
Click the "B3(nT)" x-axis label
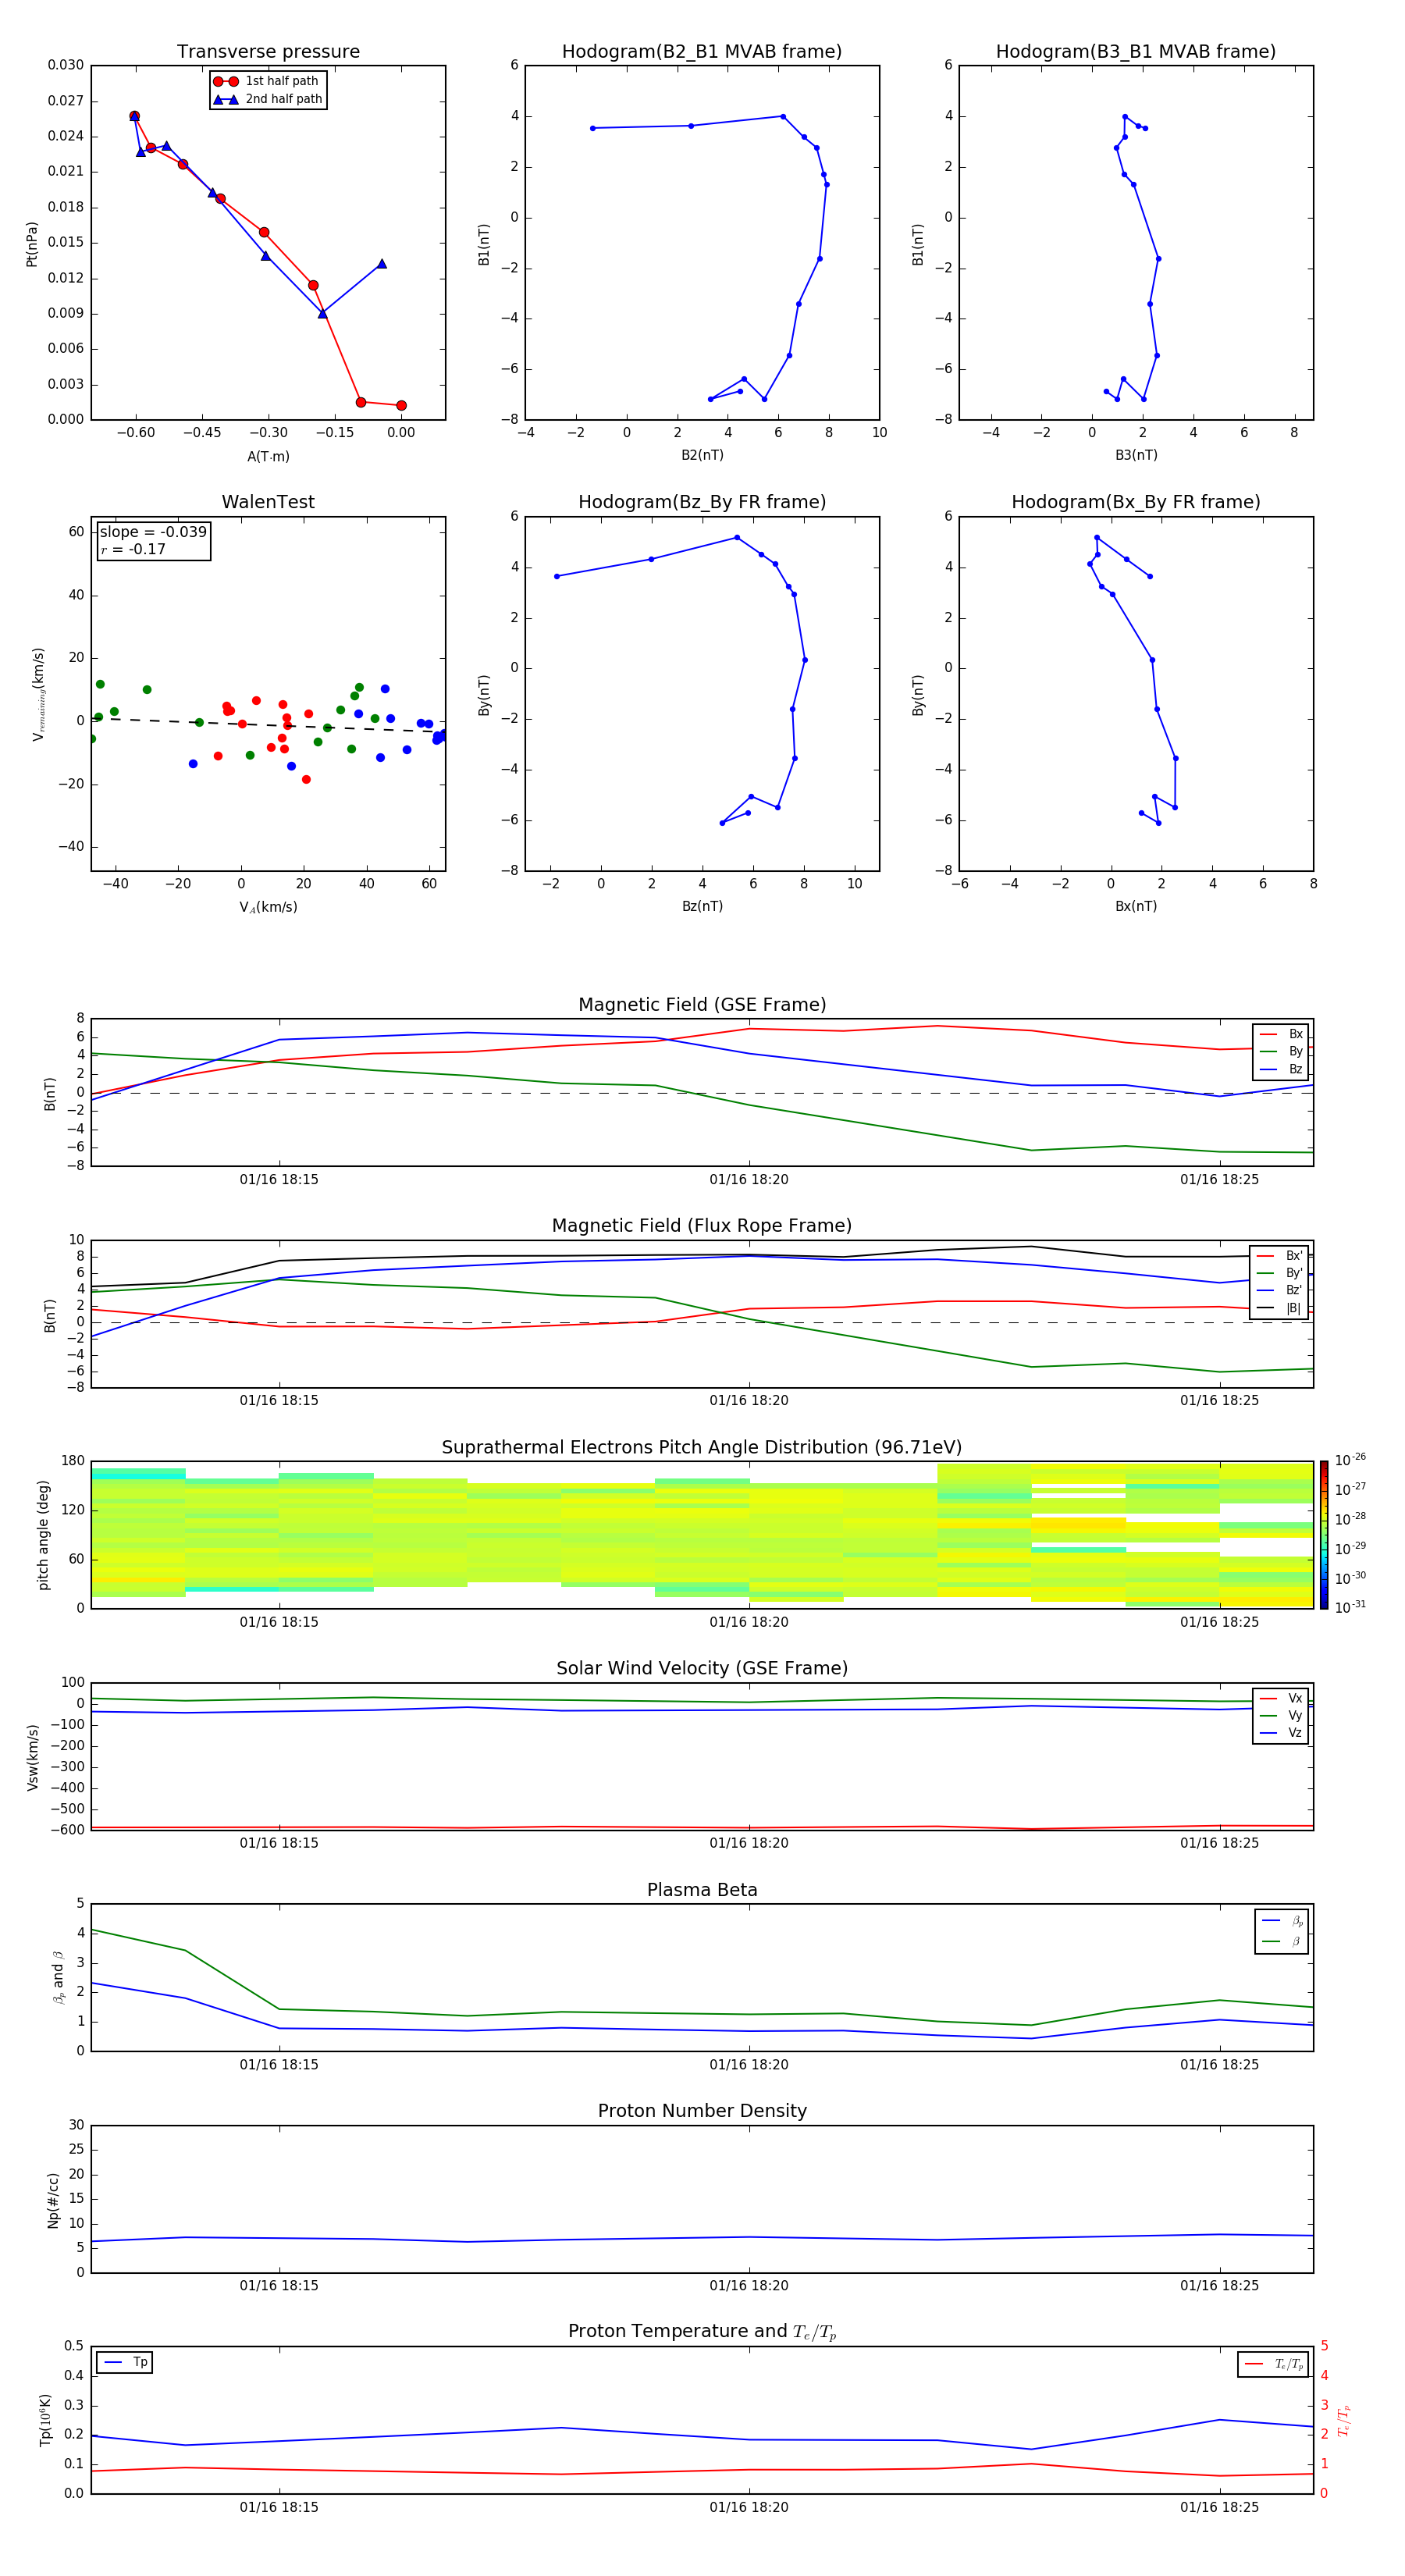(1136, 455)
